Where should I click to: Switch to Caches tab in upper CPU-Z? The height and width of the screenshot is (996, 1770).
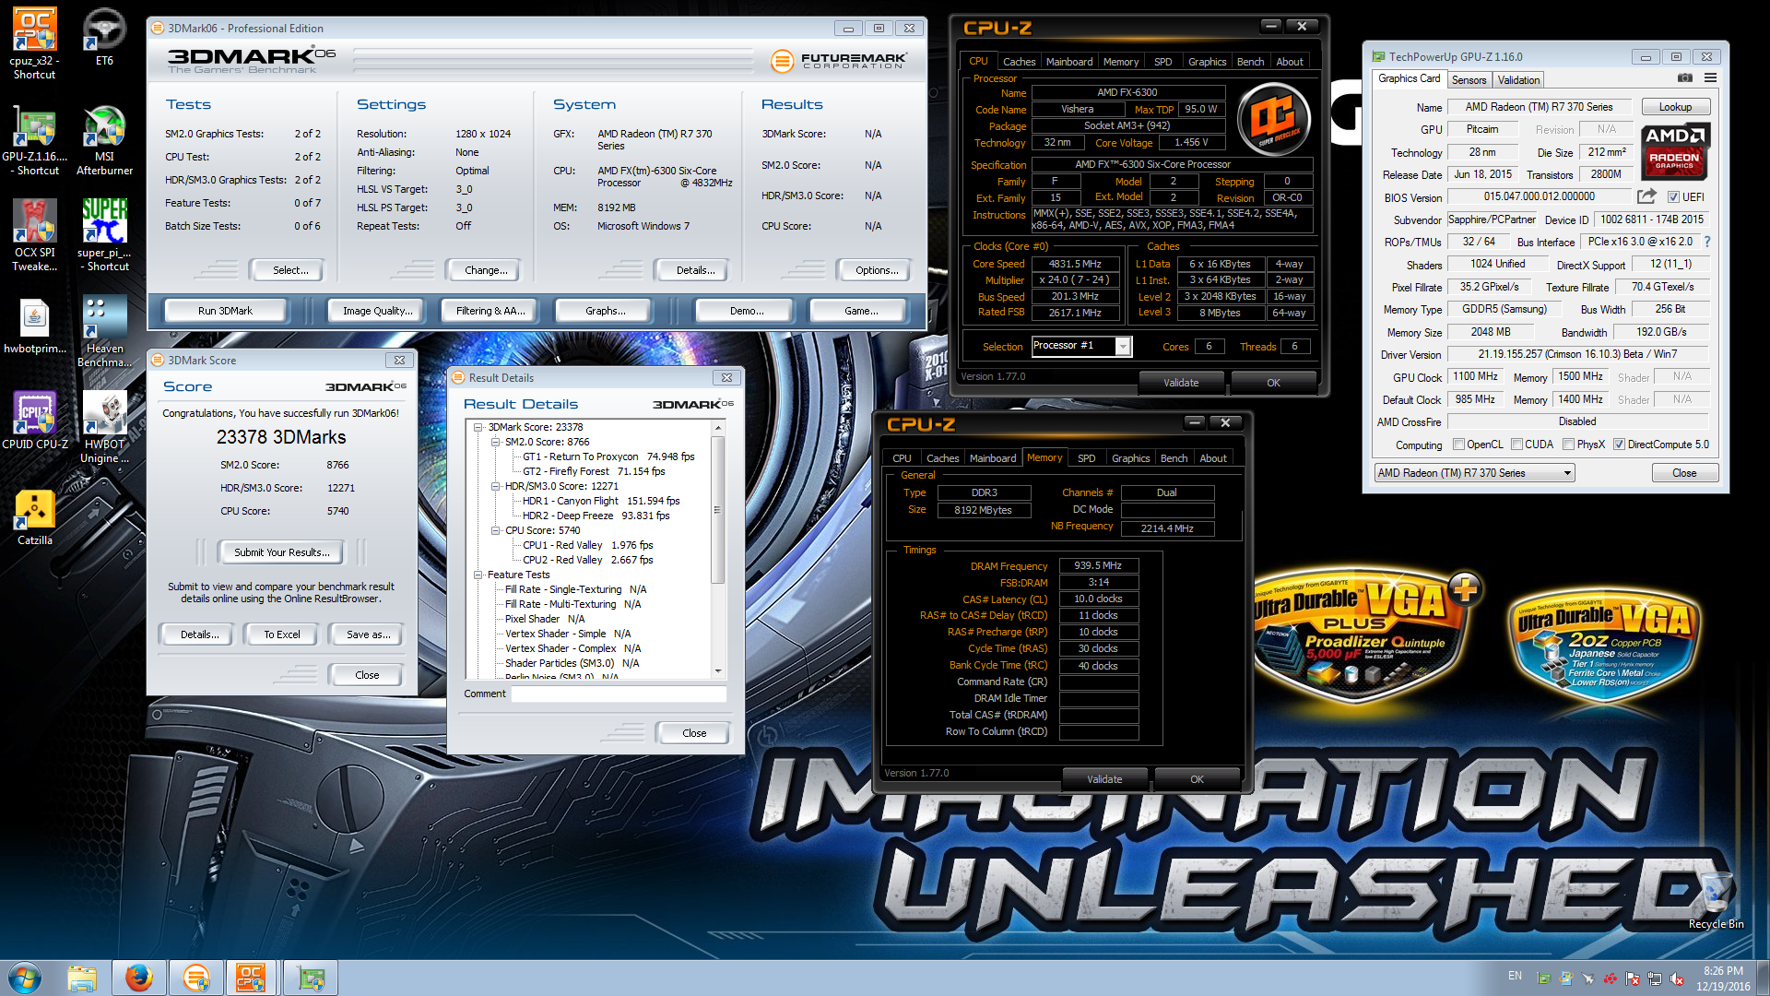(1019, 62)
